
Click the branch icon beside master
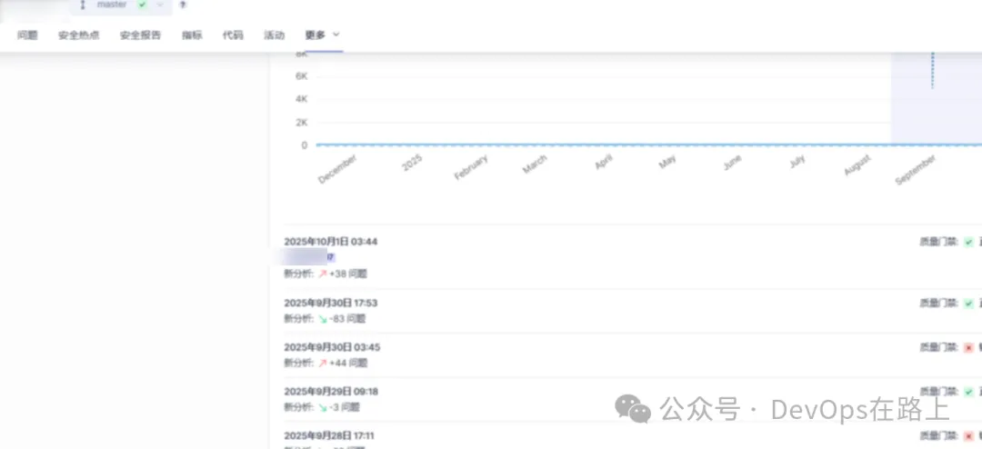(x=83, y=5)
